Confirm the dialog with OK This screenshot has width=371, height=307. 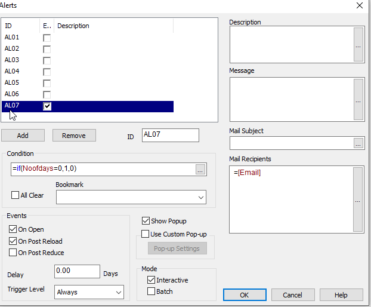pos(245,295)
